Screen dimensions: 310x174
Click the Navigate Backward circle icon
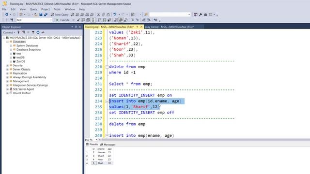coord(7,14)
